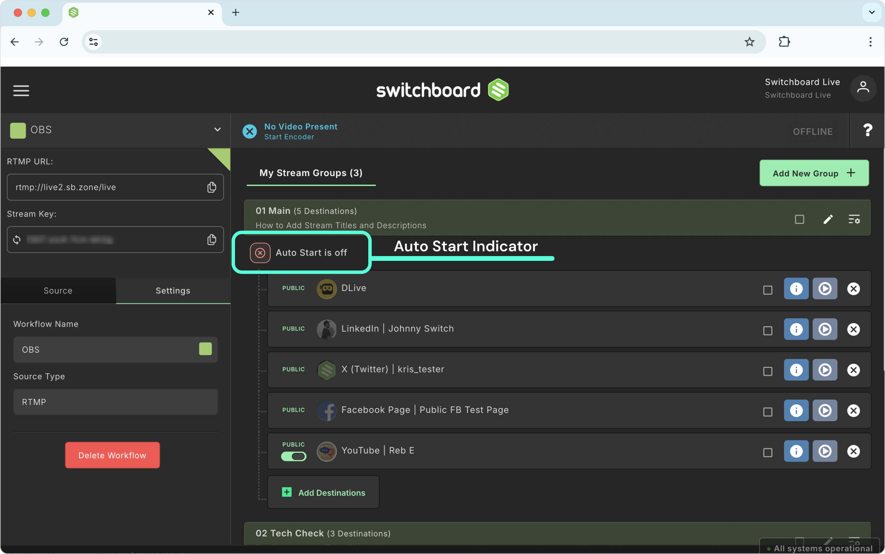885x554 pixels.
Task: Bookmark this page with the star icon
Action: [x=749, y=42]
